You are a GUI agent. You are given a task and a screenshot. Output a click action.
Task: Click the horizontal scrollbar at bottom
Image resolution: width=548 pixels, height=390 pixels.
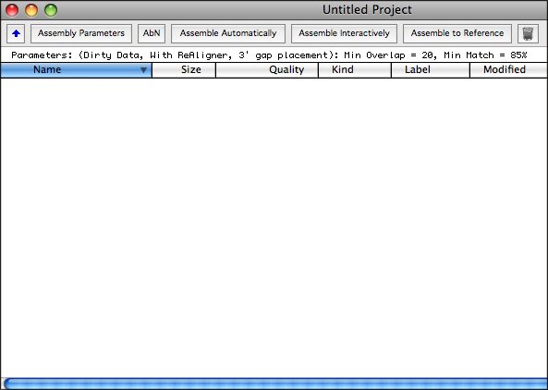coord(275,384)
